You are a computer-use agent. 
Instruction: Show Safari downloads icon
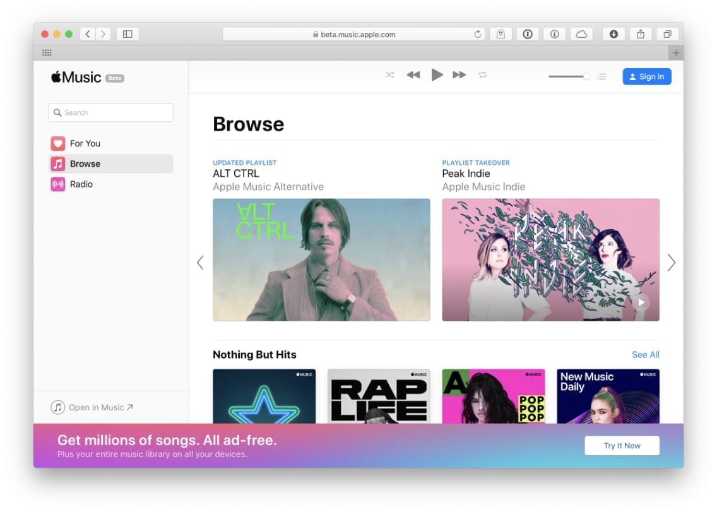[x=613, y=34]
